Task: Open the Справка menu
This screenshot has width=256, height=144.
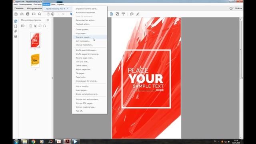Action: pos(60,4)
